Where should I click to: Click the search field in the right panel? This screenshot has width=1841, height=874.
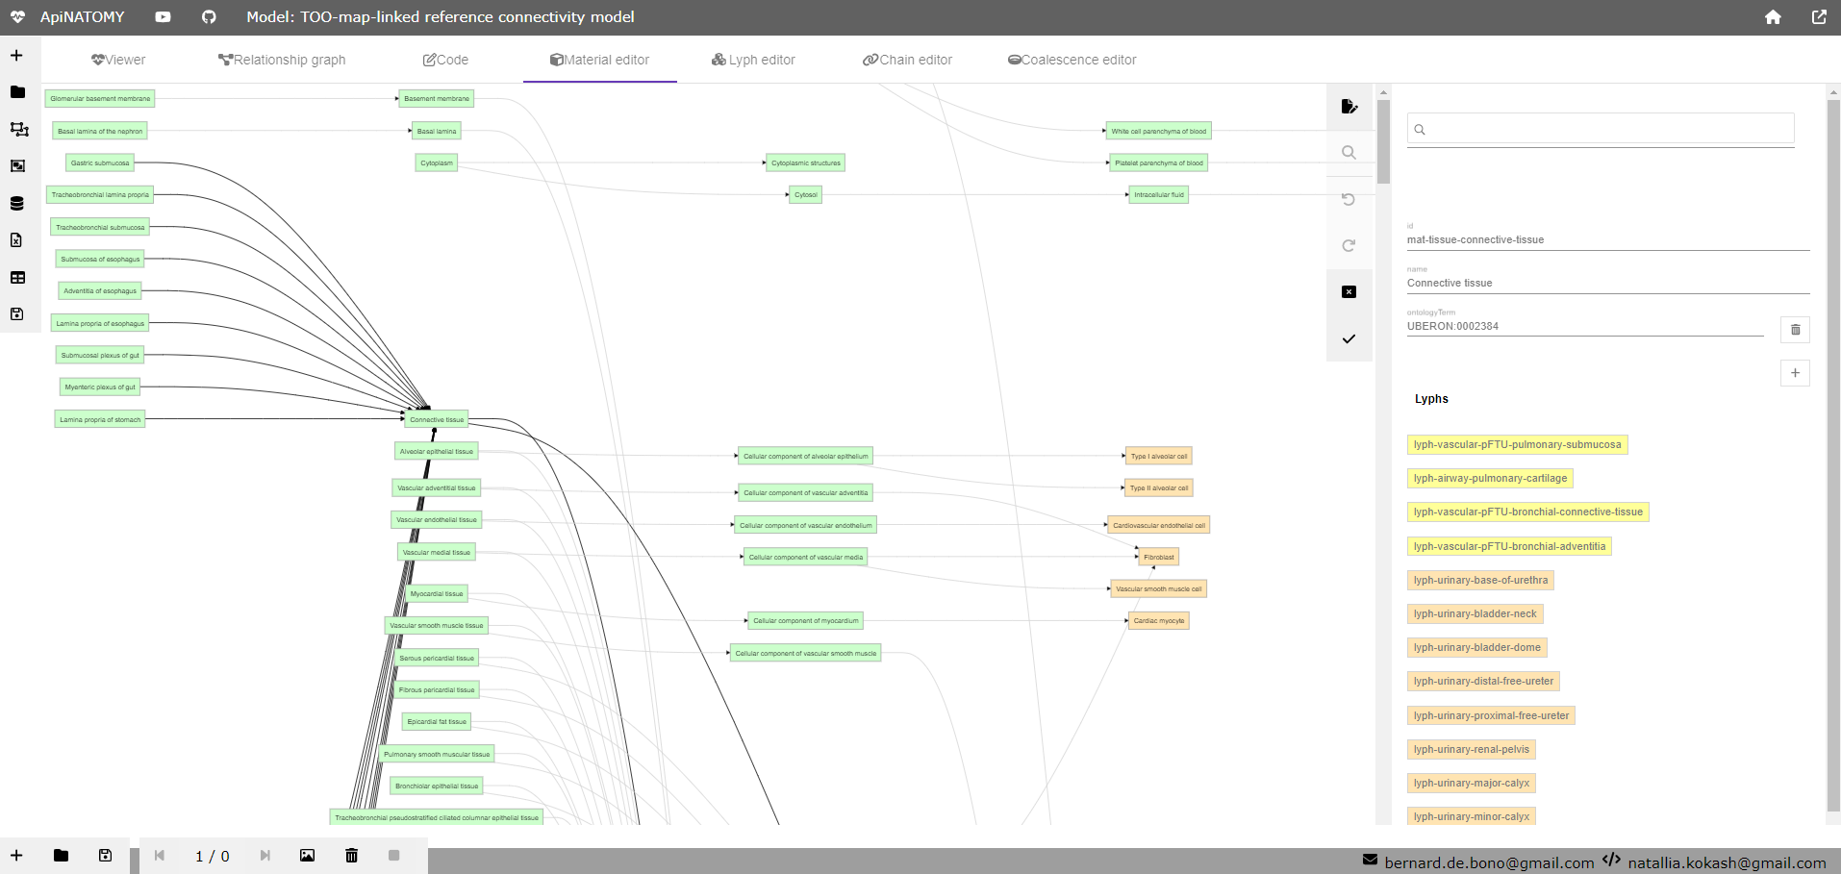[1601, 129]
